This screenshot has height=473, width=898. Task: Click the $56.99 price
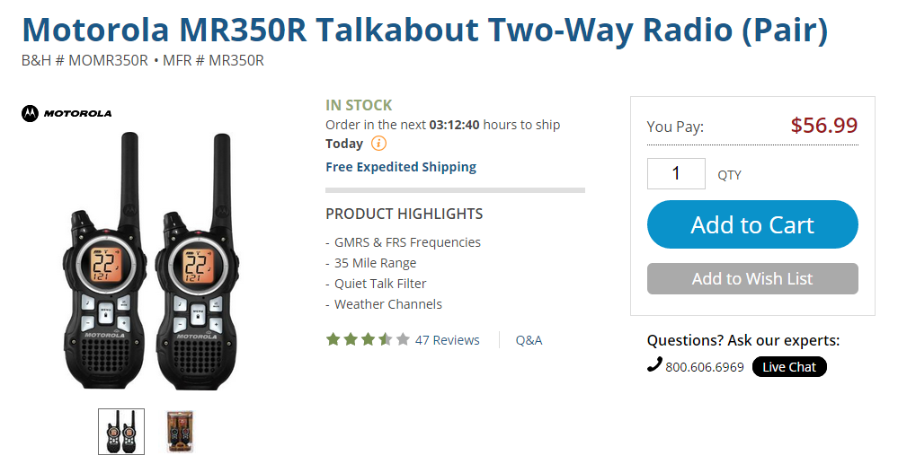(824, 126)
